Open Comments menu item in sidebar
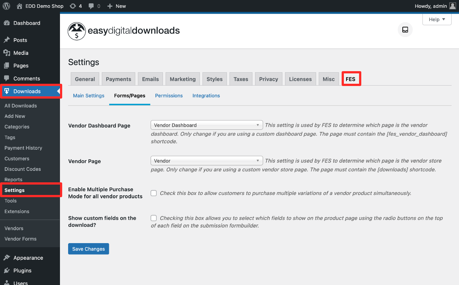 (x=30, y=79)
